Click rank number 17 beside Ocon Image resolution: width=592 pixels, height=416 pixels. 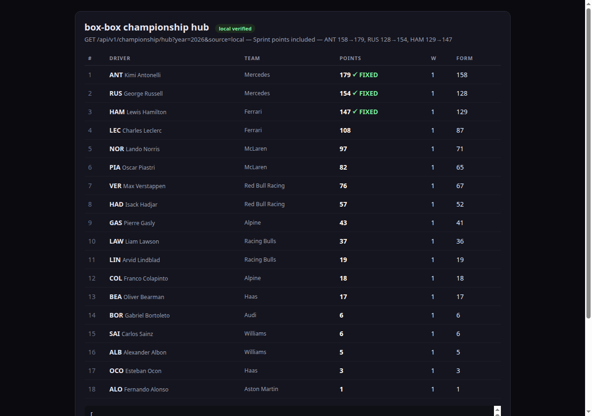[x=92, y=371]
